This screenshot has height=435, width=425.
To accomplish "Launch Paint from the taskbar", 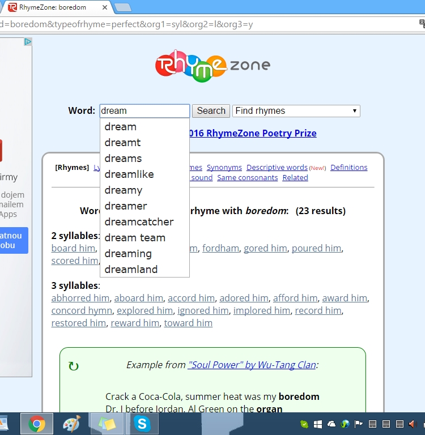I will point(71,424).
